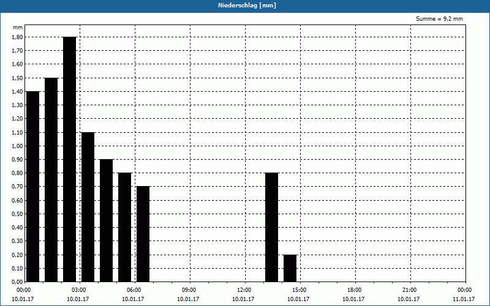Select the '0,20' y-axis label
Viewport: 490px width, 306px height.
tap(17, 255)
